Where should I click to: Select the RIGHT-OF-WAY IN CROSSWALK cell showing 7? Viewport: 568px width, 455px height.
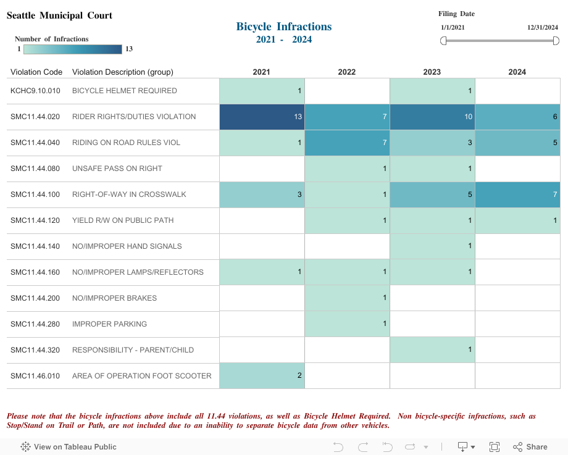[517, 194]
